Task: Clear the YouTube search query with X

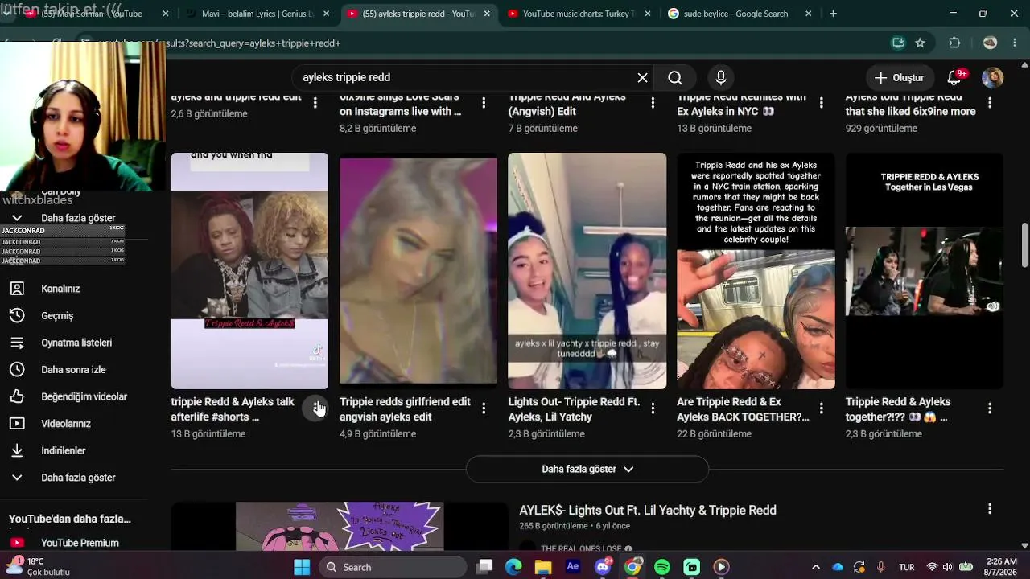Action: [642, 77]
